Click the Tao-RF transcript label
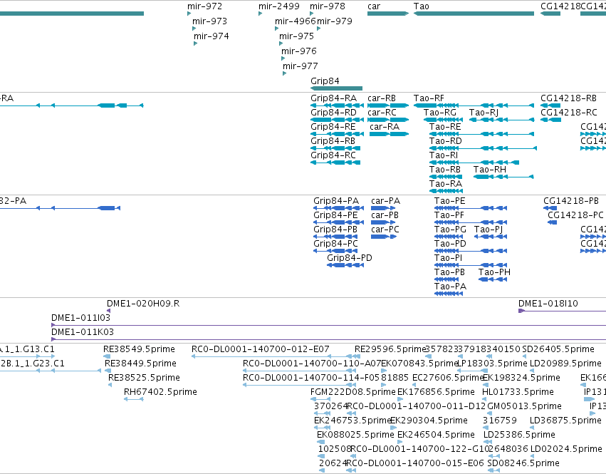This screenshot has width=606, height=474. [429, 98]
